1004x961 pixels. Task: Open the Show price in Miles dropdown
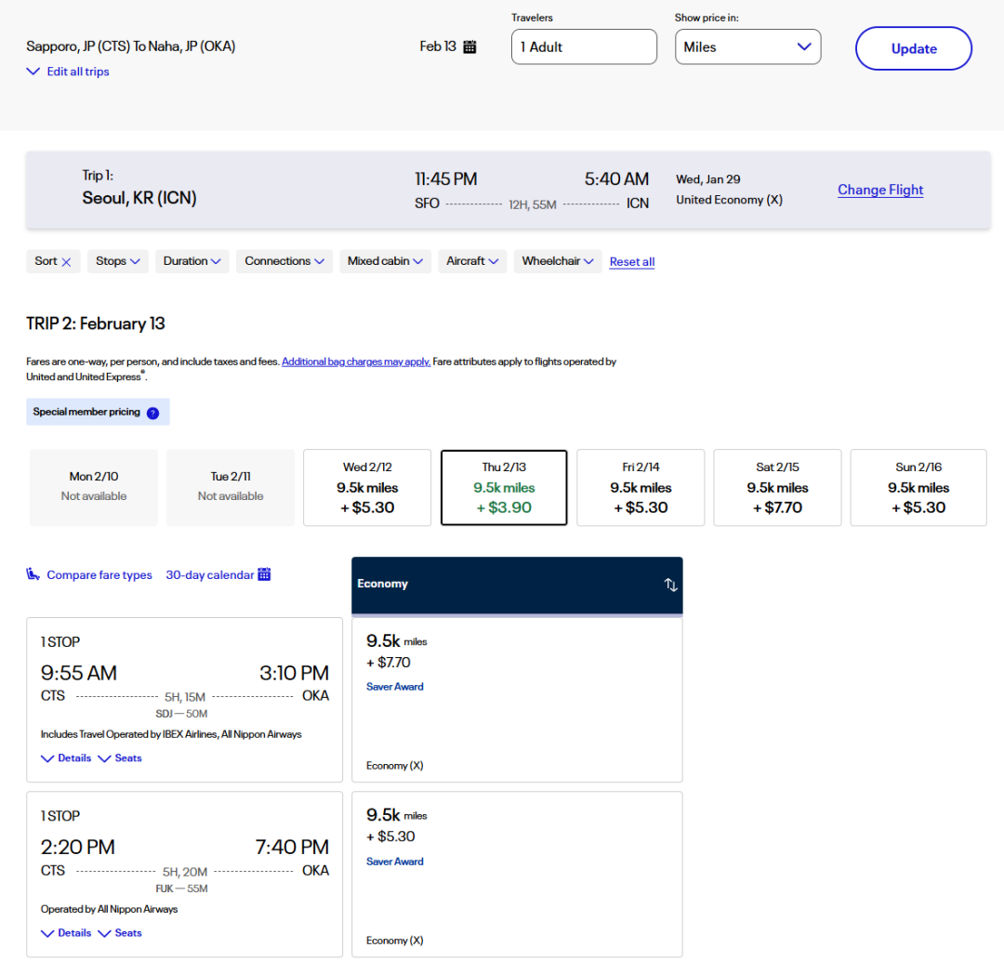[747, 47]
